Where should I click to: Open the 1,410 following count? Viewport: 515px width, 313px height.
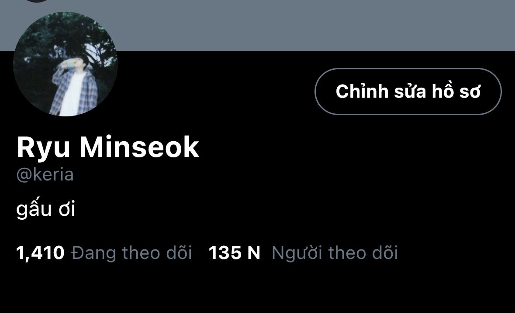tap(40, 253)
